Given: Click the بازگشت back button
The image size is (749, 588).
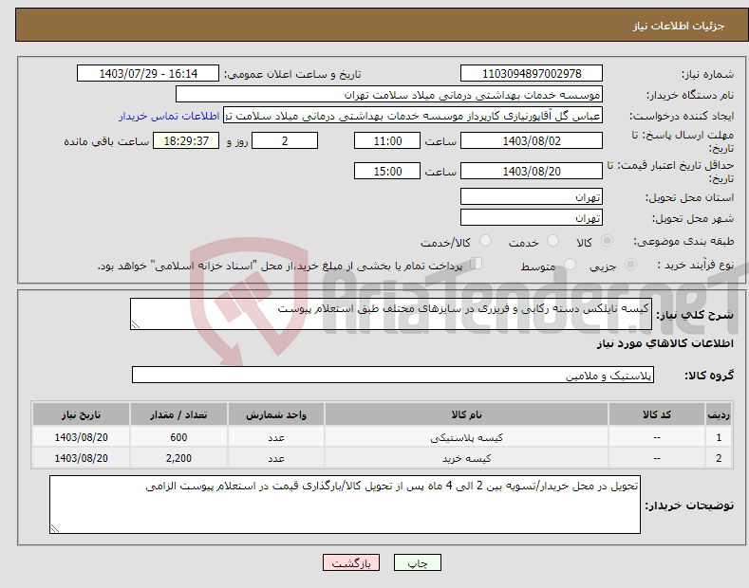Looking at the screenshot, I should coord(351,562).
